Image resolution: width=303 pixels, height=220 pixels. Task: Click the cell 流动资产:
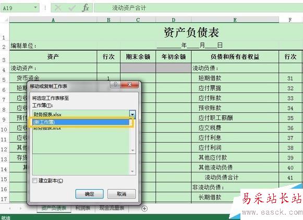tap(53, 68)
